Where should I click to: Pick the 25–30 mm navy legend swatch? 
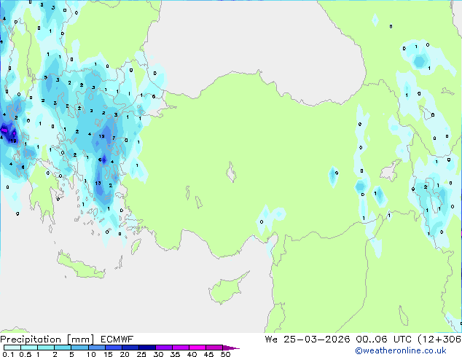tap(146, 348)
